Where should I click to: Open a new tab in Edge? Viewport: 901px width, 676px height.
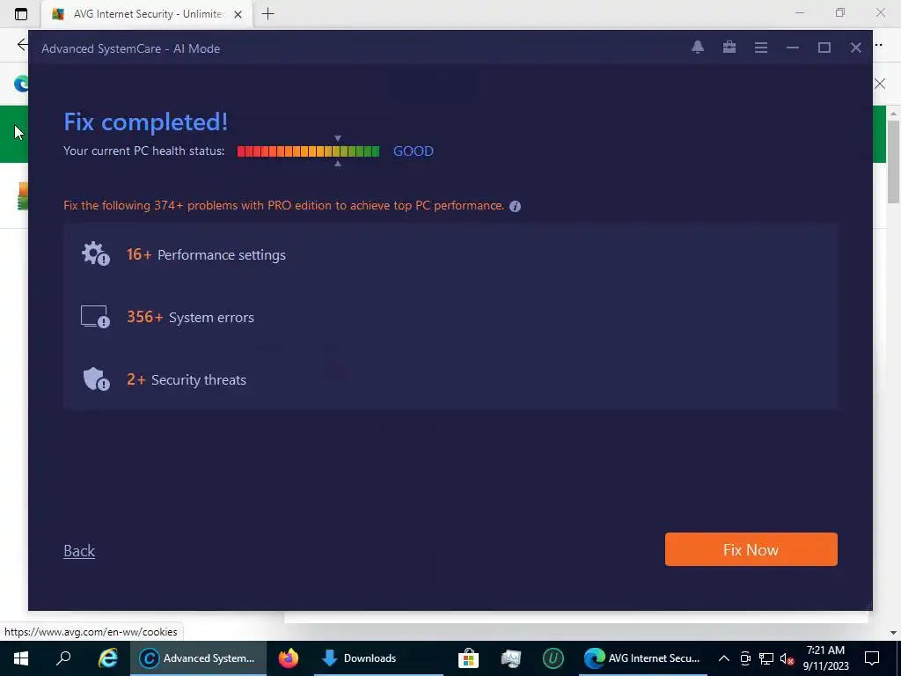click(x=267, y=14)
